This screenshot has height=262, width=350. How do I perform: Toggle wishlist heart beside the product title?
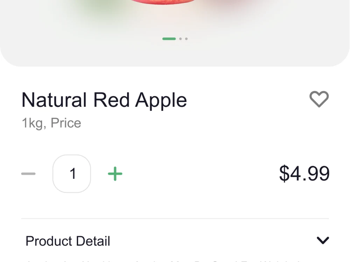[x=319, y=99]
